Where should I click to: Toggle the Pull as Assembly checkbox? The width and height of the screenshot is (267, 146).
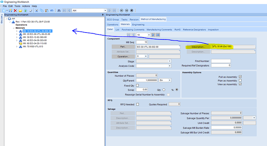click(x=240, y=77)
